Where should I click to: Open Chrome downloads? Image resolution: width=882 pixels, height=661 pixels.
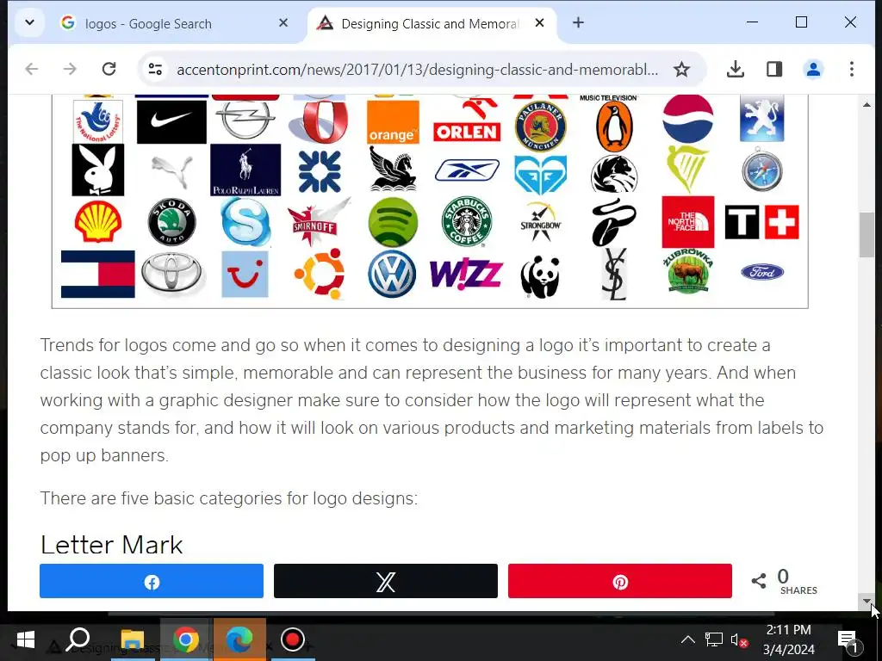(736, 69)
